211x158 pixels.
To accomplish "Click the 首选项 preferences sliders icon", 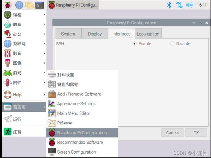I will click(7, 107).
